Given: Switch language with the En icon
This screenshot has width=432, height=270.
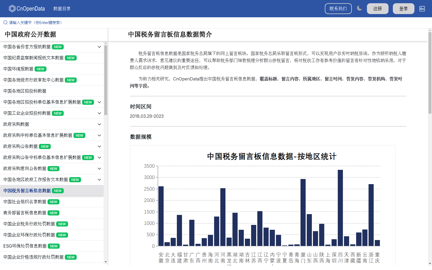Looking at the screenshot, I should point(422,9).
